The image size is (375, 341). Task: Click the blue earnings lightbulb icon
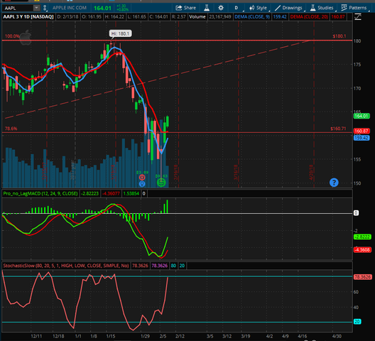pos(142,184)
